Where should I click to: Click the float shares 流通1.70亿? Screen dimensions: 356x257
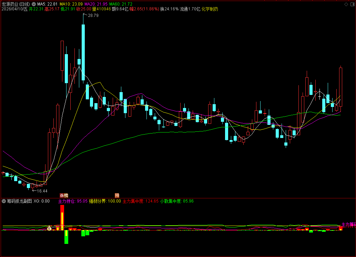tap(190, 9)
